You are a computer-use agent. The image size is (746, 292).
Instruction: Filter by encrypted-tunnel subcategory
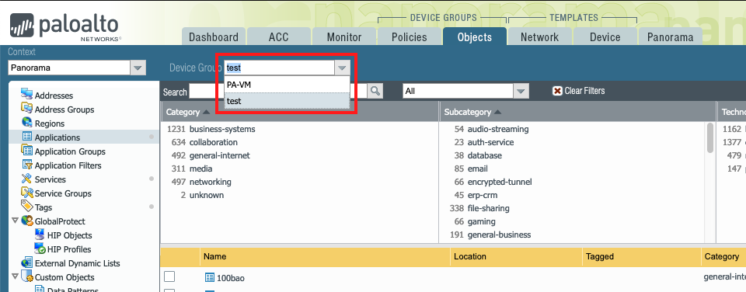[x=500, y=182]
